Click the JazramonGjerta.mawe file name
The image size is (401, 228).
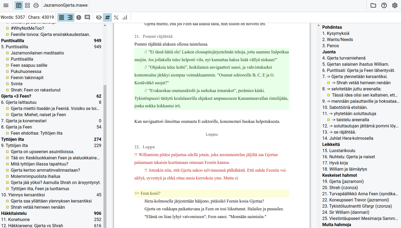(x=66, y=5)
